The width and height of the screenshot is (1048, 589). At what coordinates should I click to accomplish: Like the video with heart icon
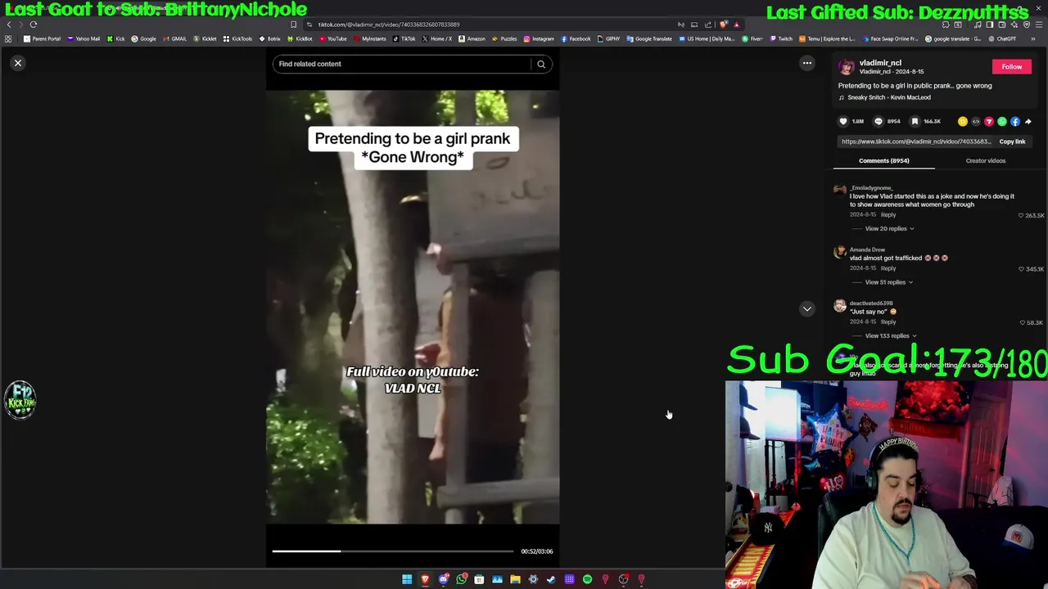point(843,121)
